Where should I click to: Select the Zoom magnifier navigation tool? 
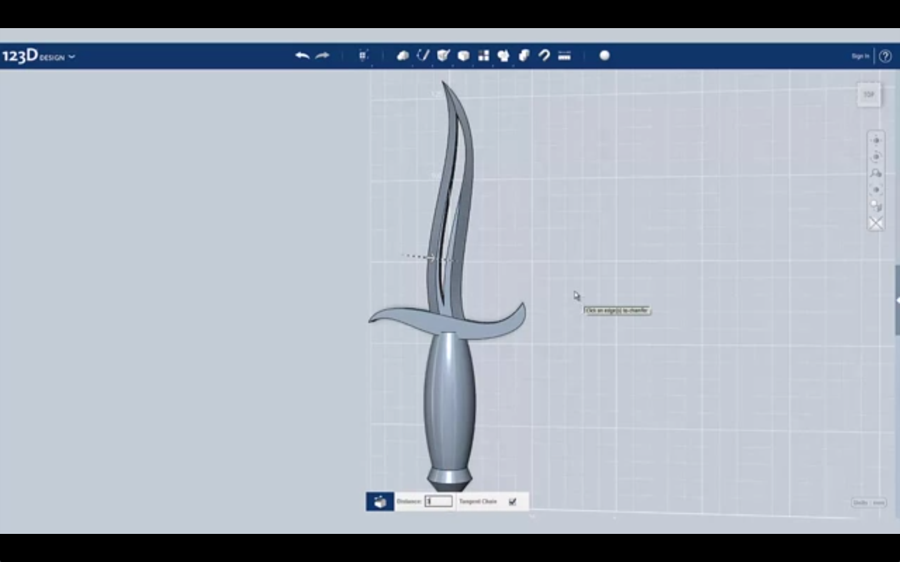(876, 173)
